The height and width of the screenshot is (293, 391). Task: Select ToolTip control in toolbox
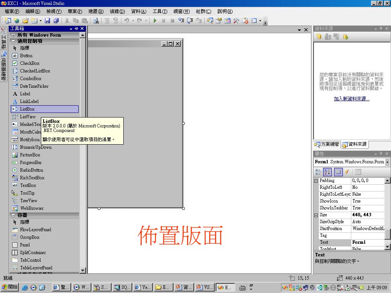(45, 193)
